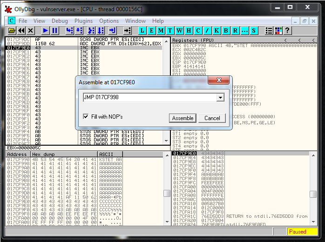Click the stack pane scrollbar thumb
This screenshot has height=242, width=325.
313,195
